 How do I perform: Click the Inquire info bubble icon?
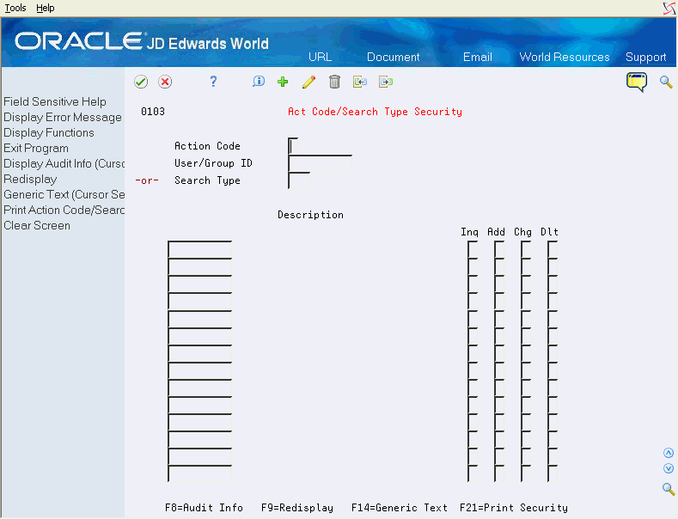click(x=259, y=82)
